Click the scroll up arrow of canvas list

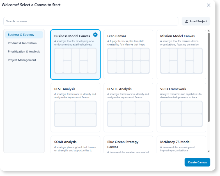tap(208, 31)
